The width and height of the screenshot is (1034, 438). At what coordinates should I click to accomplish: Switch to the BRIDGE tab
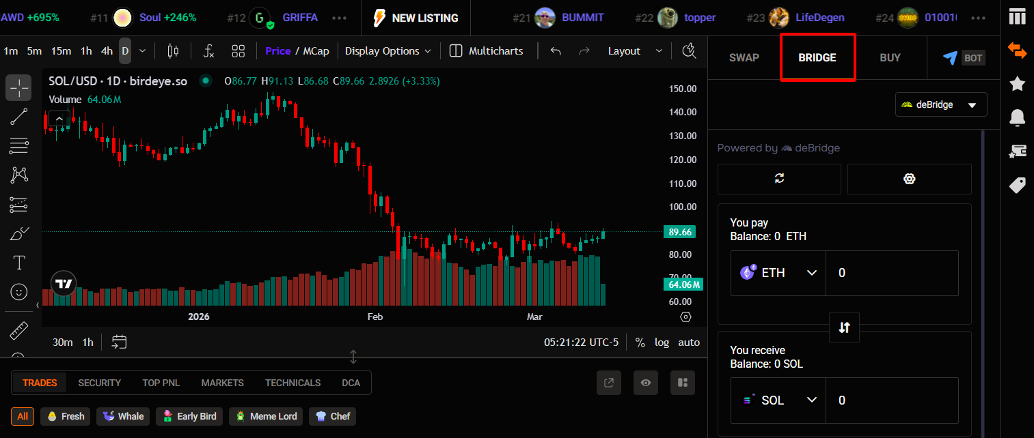817,58
